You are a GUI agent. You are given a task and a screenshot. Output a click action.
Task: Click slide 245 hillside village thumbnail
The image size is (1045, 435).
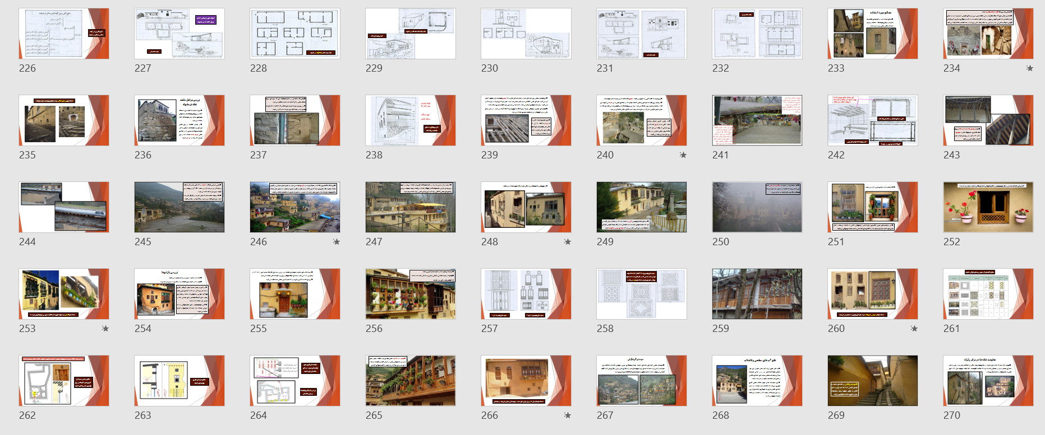pos(179,207)
